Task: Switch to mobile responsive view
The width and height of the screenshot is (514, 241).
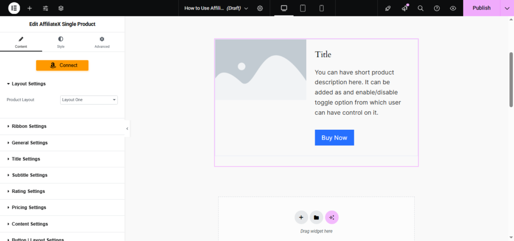Action: (321, 8)
